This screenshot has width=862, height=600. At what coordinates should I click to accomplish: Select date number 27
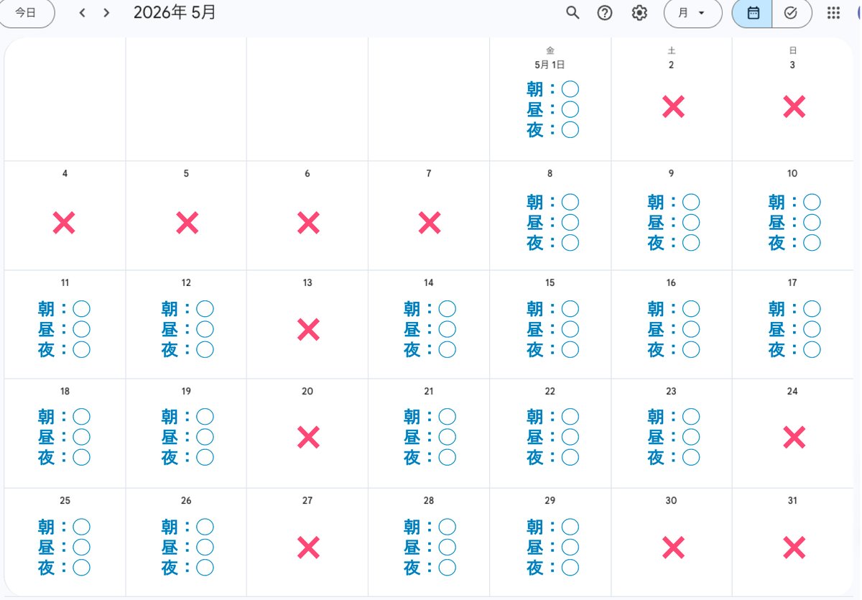point(307,501)
